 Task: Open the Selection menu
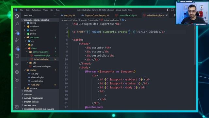click(x=36, y=10)
